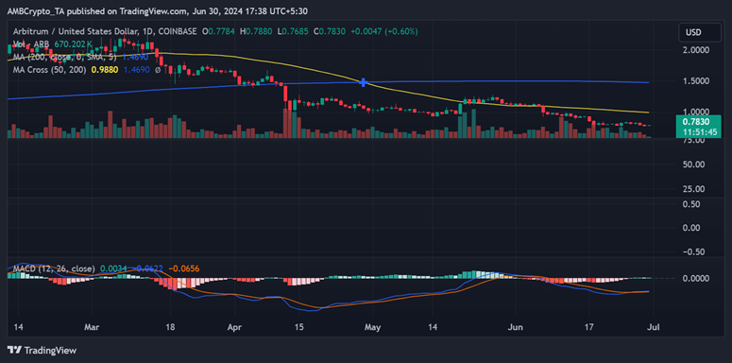Click the Jul date on time axis
Viewport: 732px width, 363px height.
click(654, 326)
